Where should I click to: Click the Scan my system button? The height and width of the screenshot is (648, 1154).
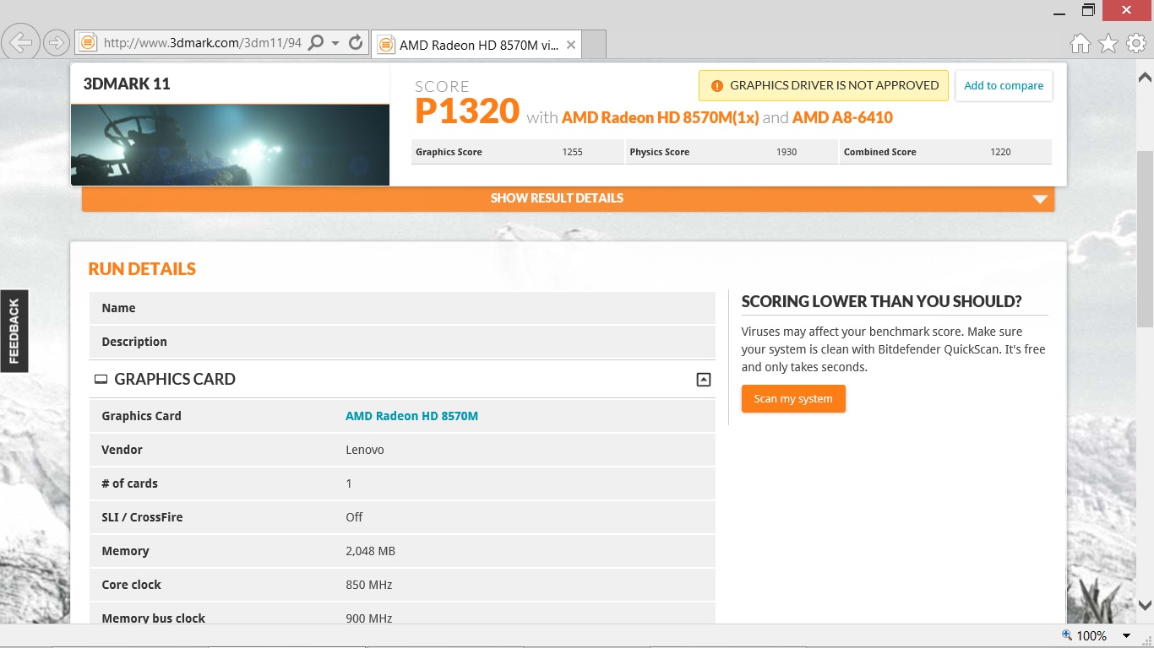tap(793, 399)
